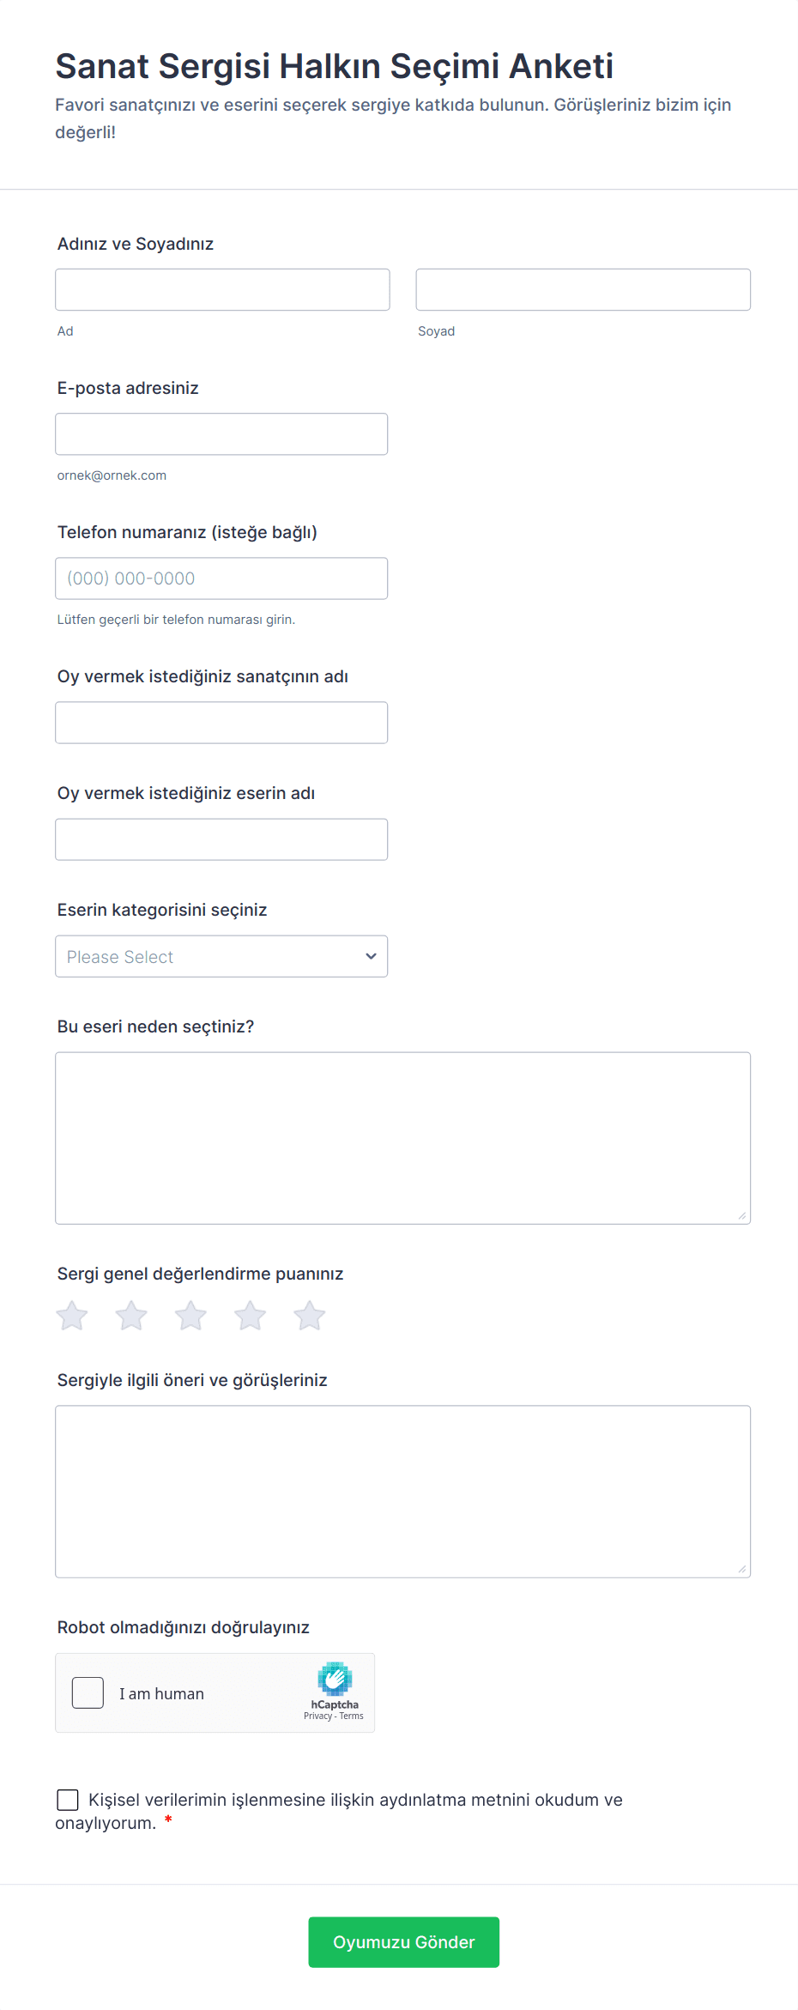The width and height of the screenshot is (798, 2010).
Task: Click resize handle of suggestions textarea
Action: coord(741,1569)
